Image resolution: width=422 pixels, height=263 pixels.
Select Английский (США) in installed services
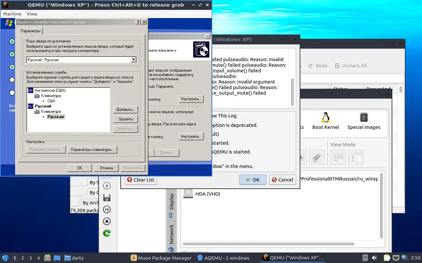coord(50,90)
